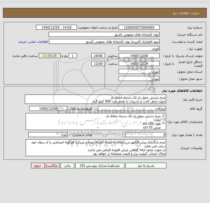
Task: Click the تاریخ نیاز به کالا label
Action: pyautogui.click(x=81, y=109)
